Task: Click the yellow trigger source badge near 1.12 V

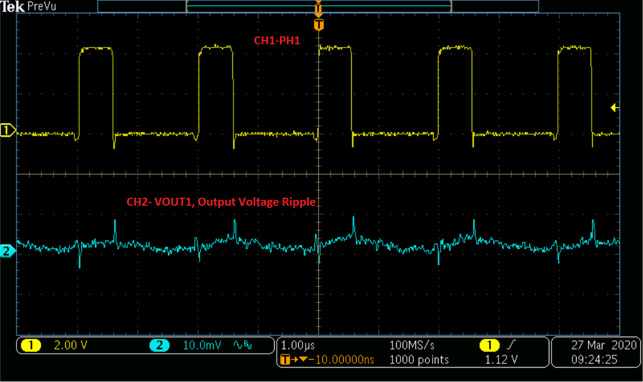Action: 489,346
